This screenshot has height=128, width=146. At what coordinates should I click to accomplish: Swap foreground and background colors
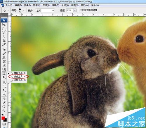click(6, 115)
